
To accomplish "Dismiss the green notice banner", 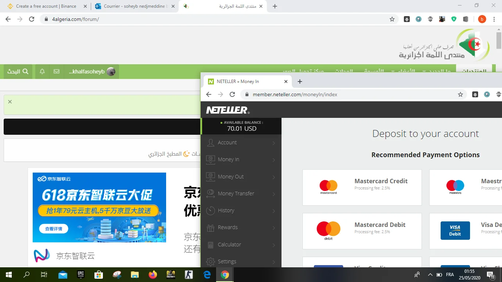I will click(x=10, y=102).
